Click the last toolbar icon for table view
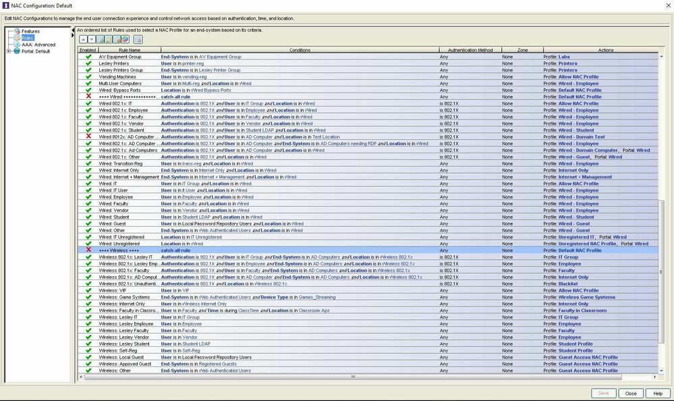This screenshot has width=674, height=401. [x=138, y=40]
